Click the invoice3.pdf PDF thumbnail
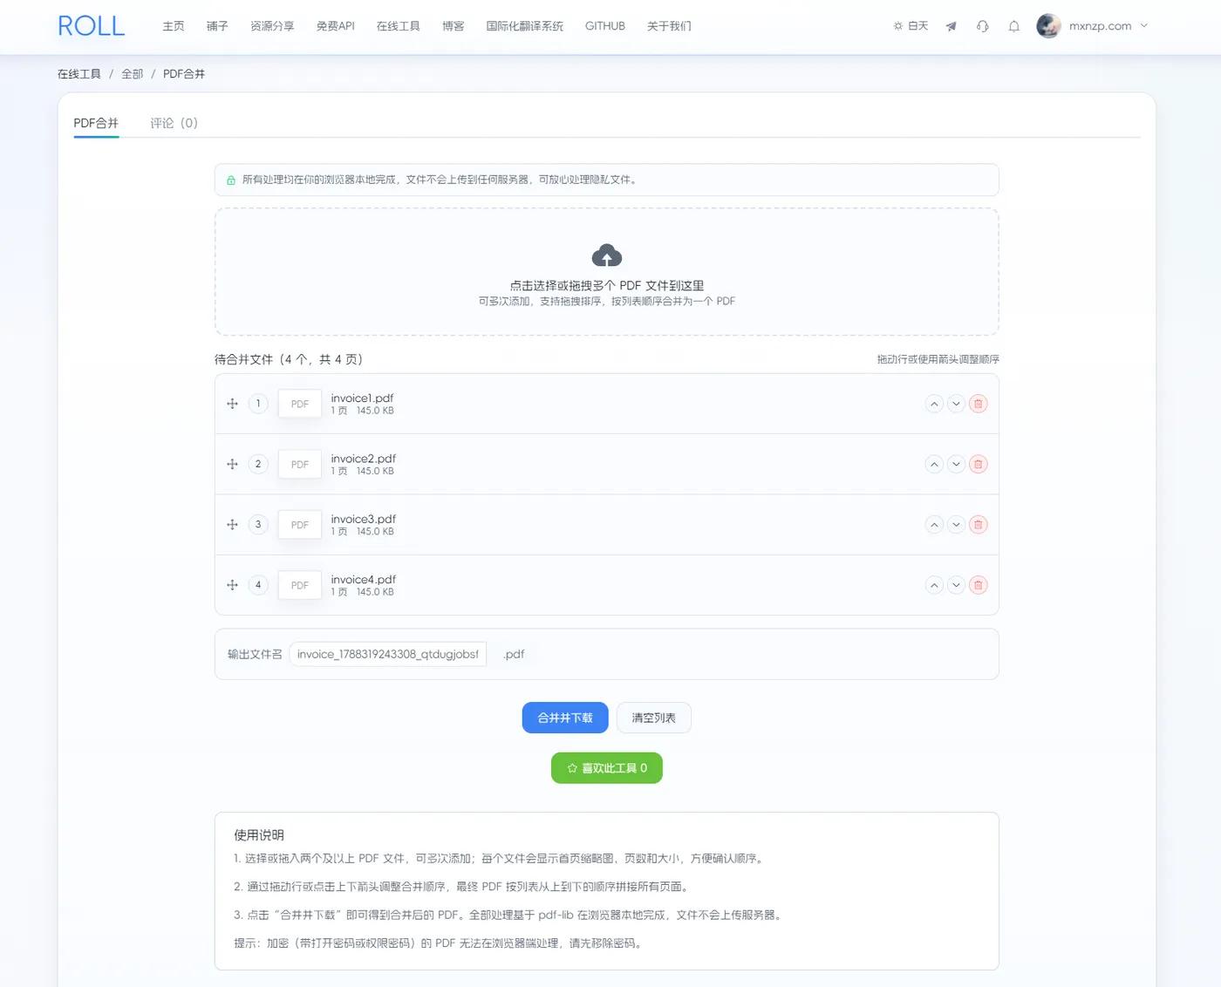Image resolution: width=1221 pixels, height=987 pixels. (300, 525)
